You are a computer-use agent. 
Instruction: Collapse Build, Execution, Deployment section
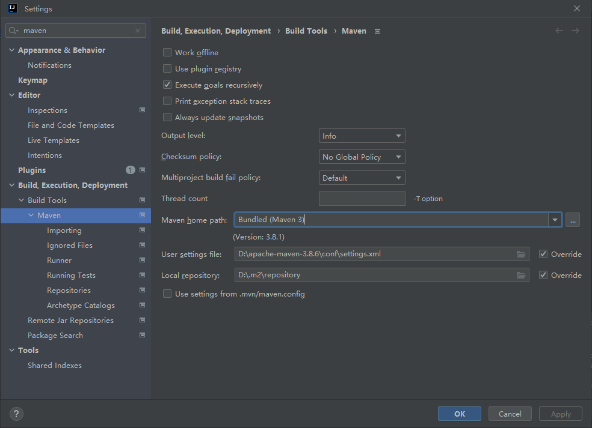click(x=11, y=185)
